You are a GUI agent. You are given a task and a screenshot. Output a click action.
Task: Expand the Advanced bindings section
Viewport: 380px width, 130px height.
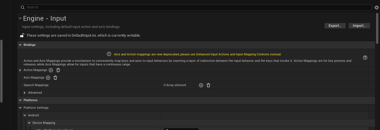(25, 93)
